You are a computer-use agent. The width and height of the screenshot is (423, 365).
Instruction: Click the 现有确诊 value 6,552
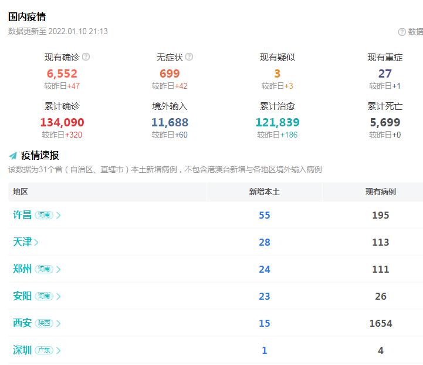[x=62, y=73]
